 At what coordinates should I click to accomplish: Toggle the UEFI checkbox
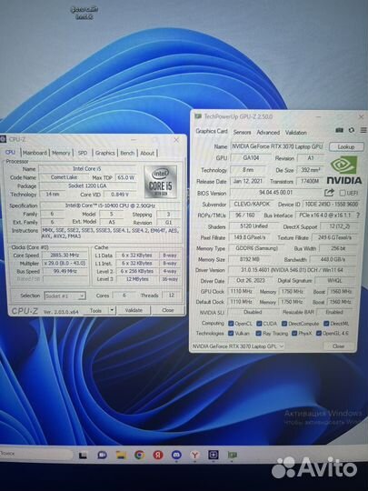(x=343, y=193)
